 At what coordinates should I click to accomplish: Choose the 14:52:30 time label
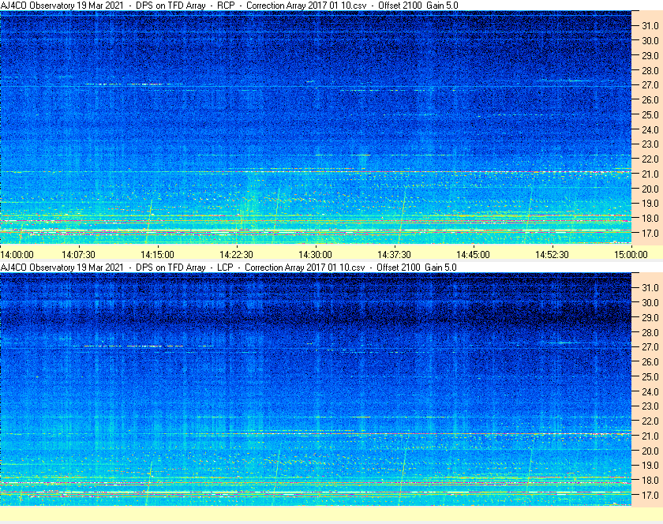point(552,254)
